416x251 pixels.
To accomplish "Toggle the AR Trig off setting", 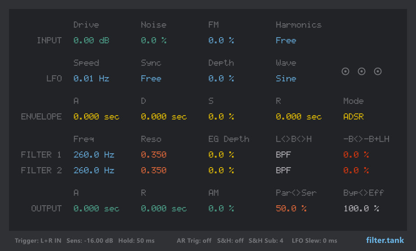I will [x=194, y=241].
